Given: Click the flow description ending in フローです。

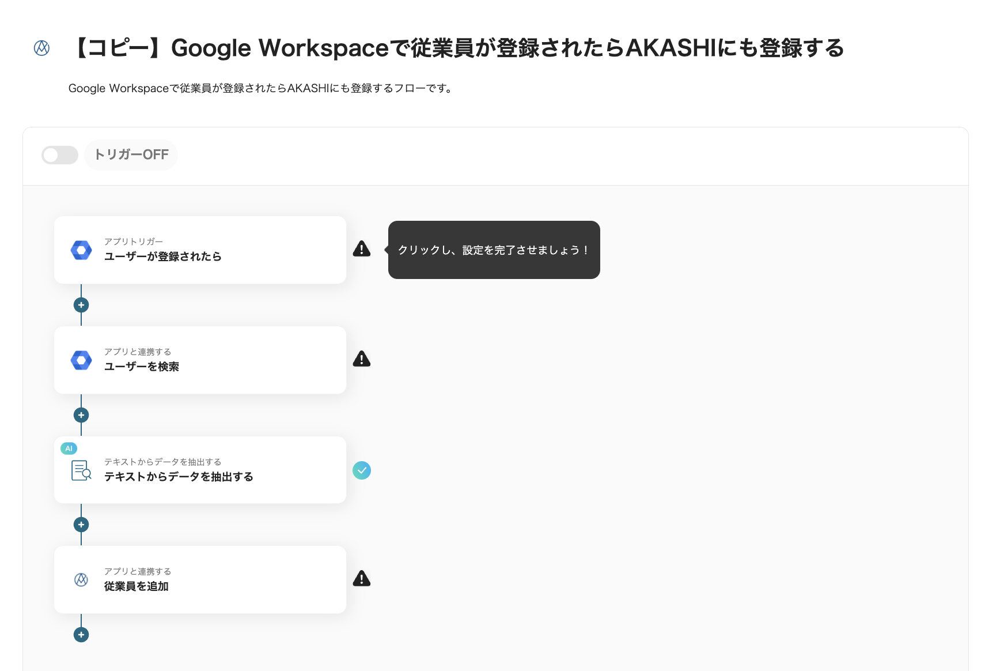Looking at the screenshot, I should click(262, 88).
